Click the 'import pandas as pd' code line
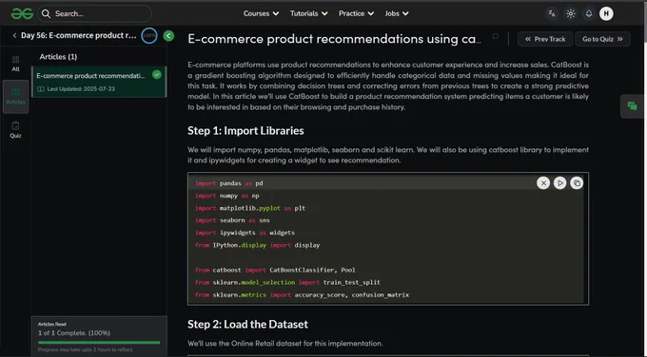Image resolution: width=647 pixels, height=357 pixels. coord(229,183)
